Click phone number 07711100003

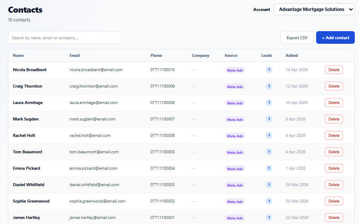(162, 185)
